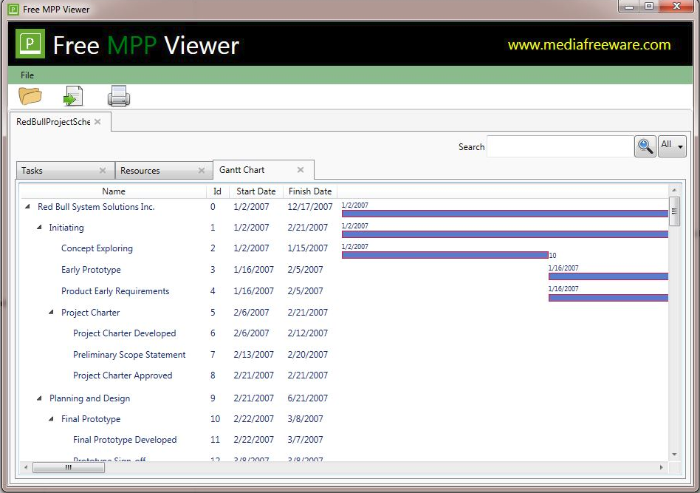Click the Id value 10
The width and height of the screenshot is (700, 493).
(215, 419)
